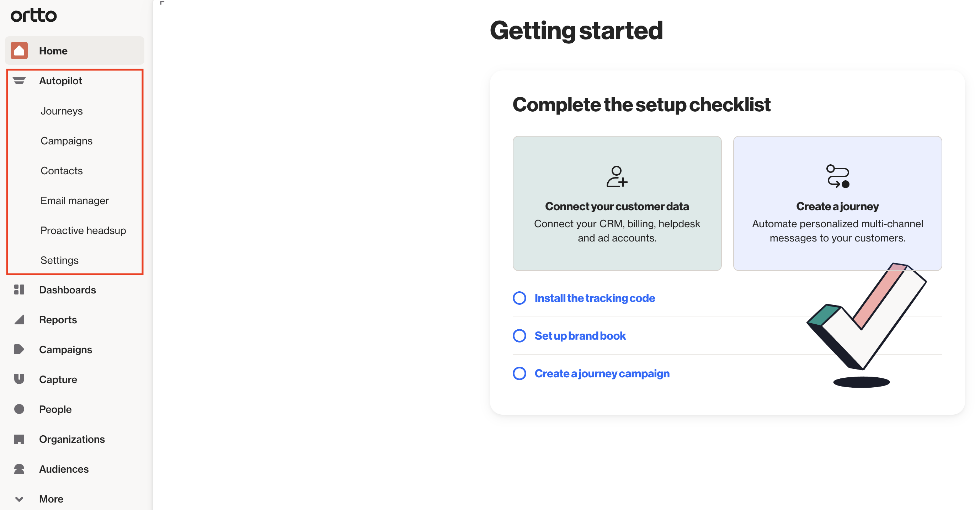Check the Set up brand book circle
The image size is (975, 510).
coord(519,336)
